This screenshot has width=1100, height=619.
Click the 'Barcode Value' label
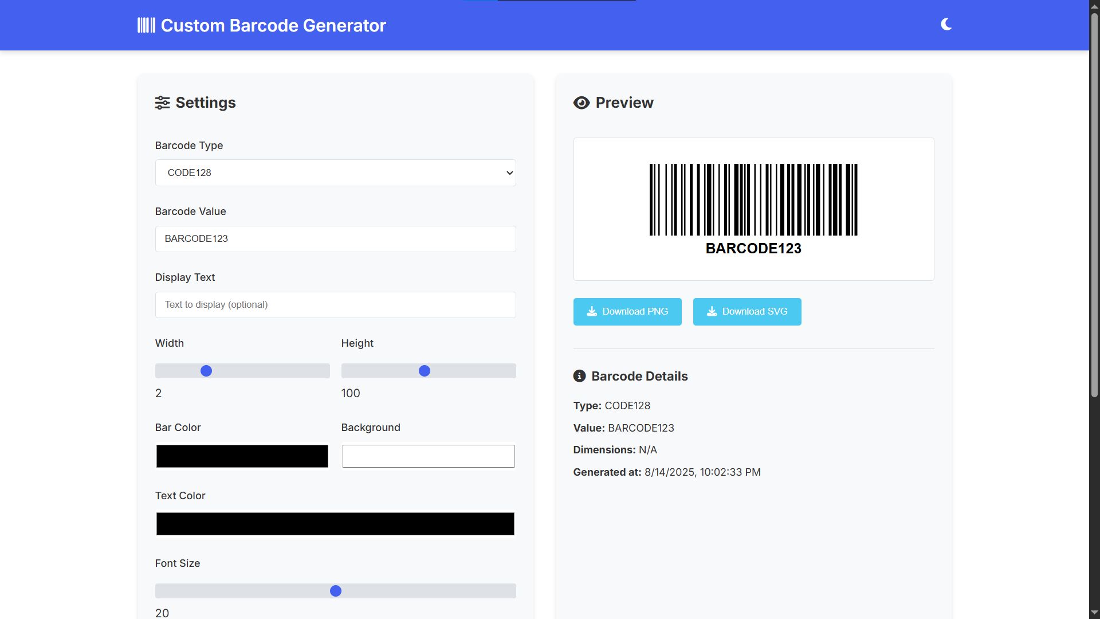point(191,211)
